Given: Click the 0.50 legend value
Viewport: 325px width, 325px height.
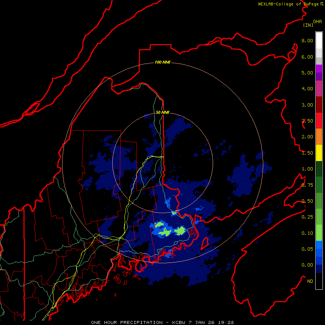Looking at the screenshot, I should pyautogui.click(x=307, y=201).
